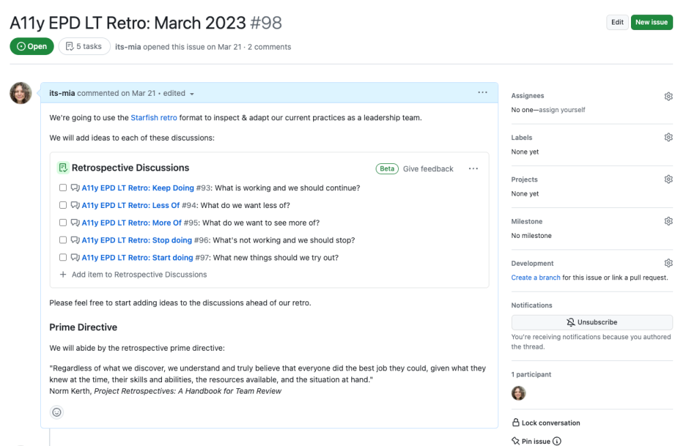
Task: Open the Labels settings gear
Action: (668, 137)
